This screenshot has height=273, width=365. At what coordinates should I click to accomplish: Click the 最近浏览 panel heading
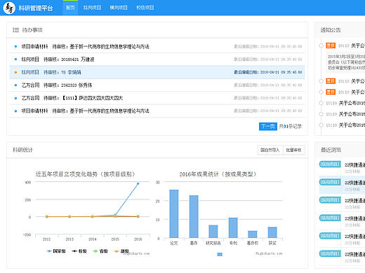click(x=331, y=150)
